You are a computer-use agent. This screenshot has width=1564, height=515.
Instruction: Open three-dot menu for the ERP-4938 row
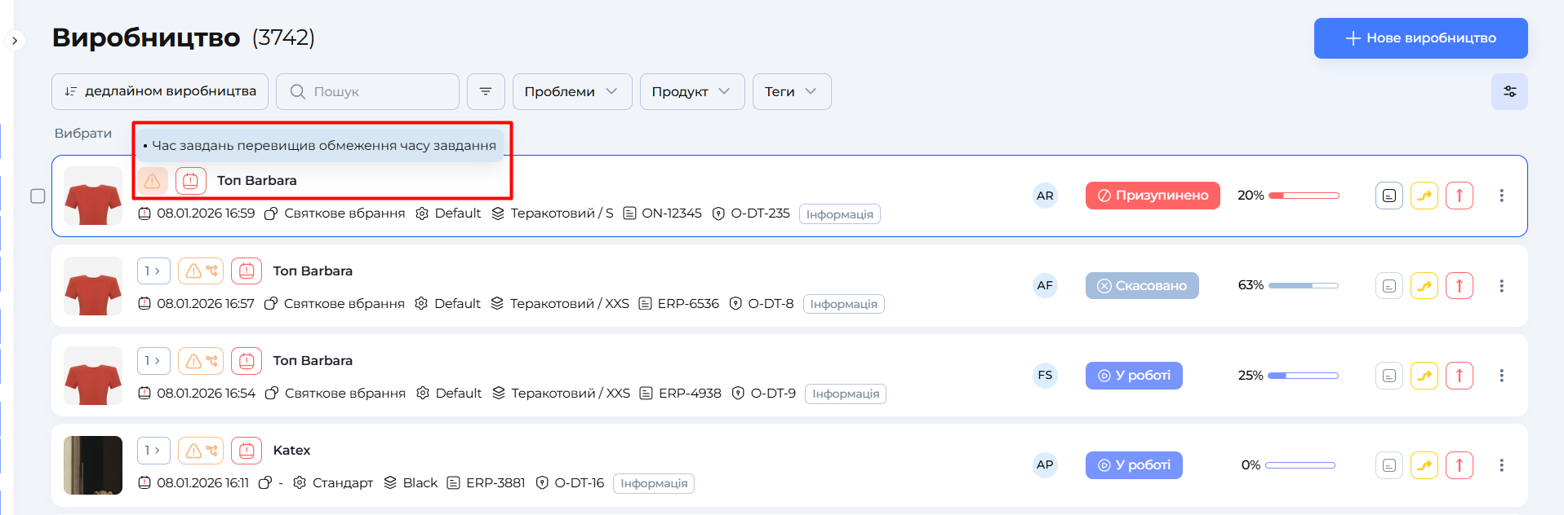[x=1501, y=376]
